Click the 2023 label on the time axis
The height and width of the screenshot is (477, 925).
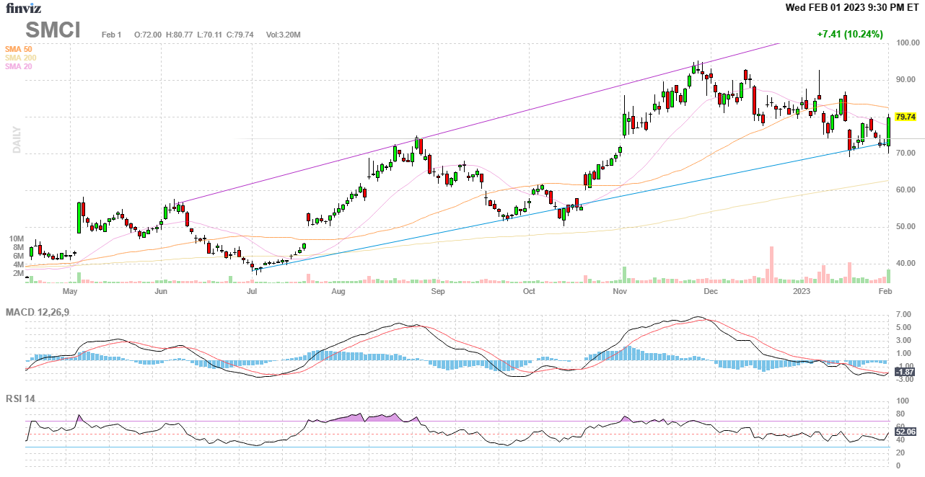coord(802,292)
